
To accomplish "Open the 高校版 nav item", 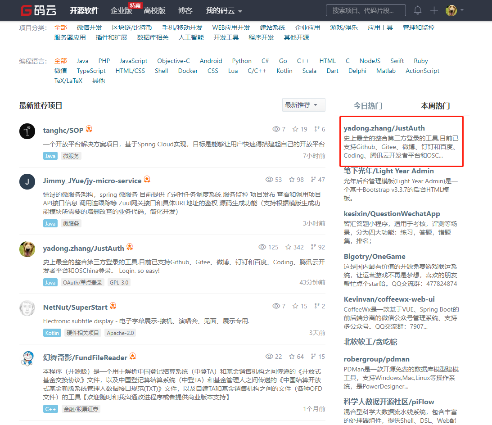I will tap(155, 11).
